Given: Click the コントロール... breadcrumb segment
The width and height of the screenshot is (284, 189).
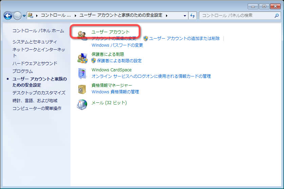Looking at the screenshot, I should 56,15.
